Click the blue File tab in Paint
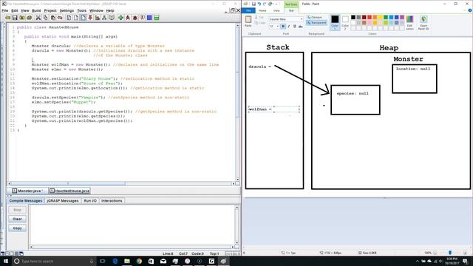Viewport: 473px width, 266px height. point(248,10)
